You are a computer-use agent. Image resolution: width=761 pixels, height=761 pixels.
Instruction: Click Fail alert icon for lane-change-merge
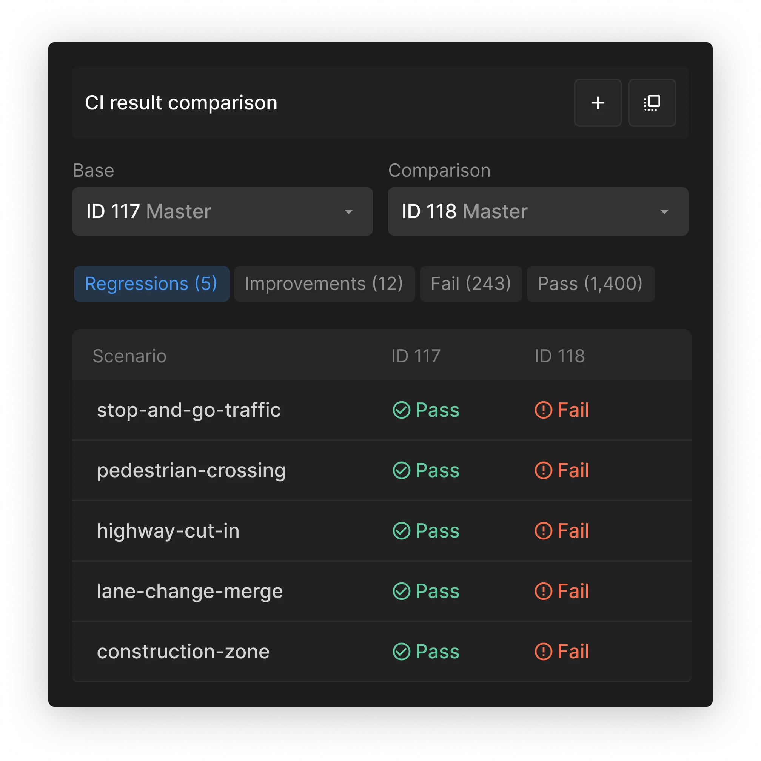click(543, 591)
